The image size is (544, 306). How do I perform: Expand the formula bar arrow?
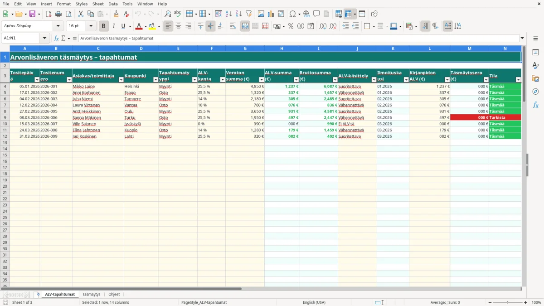522,38
